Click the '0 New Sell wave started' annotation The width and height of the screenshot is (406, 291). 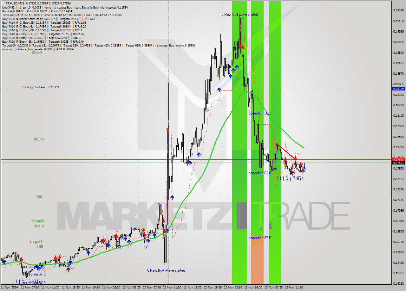[x=240, y=15]
